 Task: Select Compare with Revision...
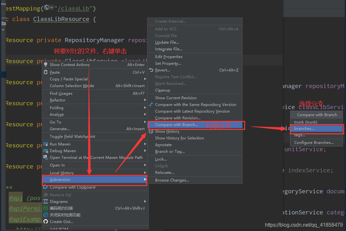click(195, 118)
